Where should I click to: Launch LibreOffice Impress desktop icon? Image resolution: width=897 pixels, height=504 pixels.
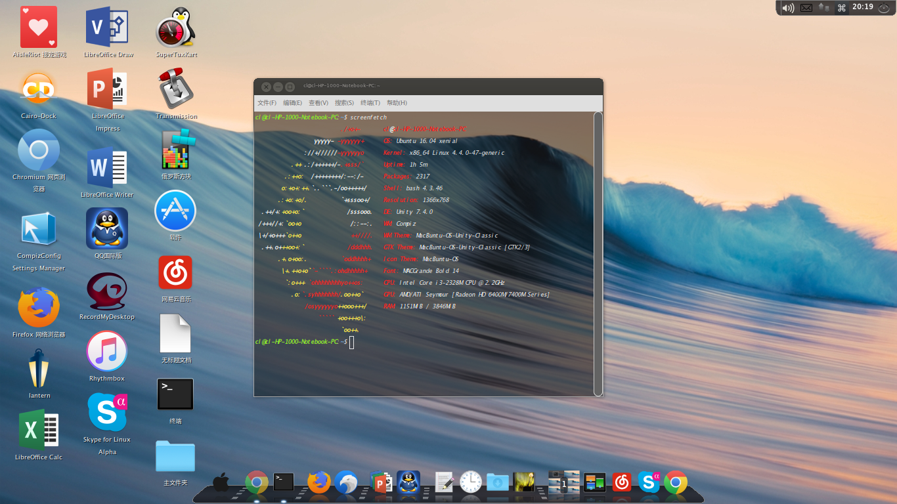(107, 89)
